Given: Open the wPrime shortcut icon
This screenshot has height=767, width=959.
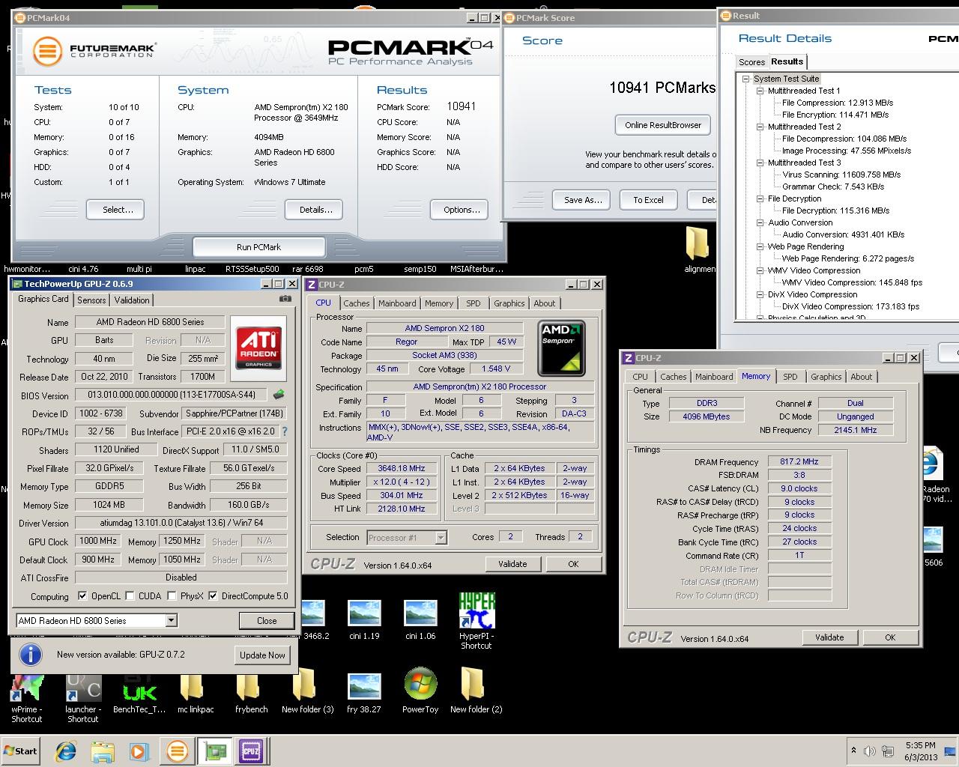Looking at the screenshot, I should (x=26, y=698).
